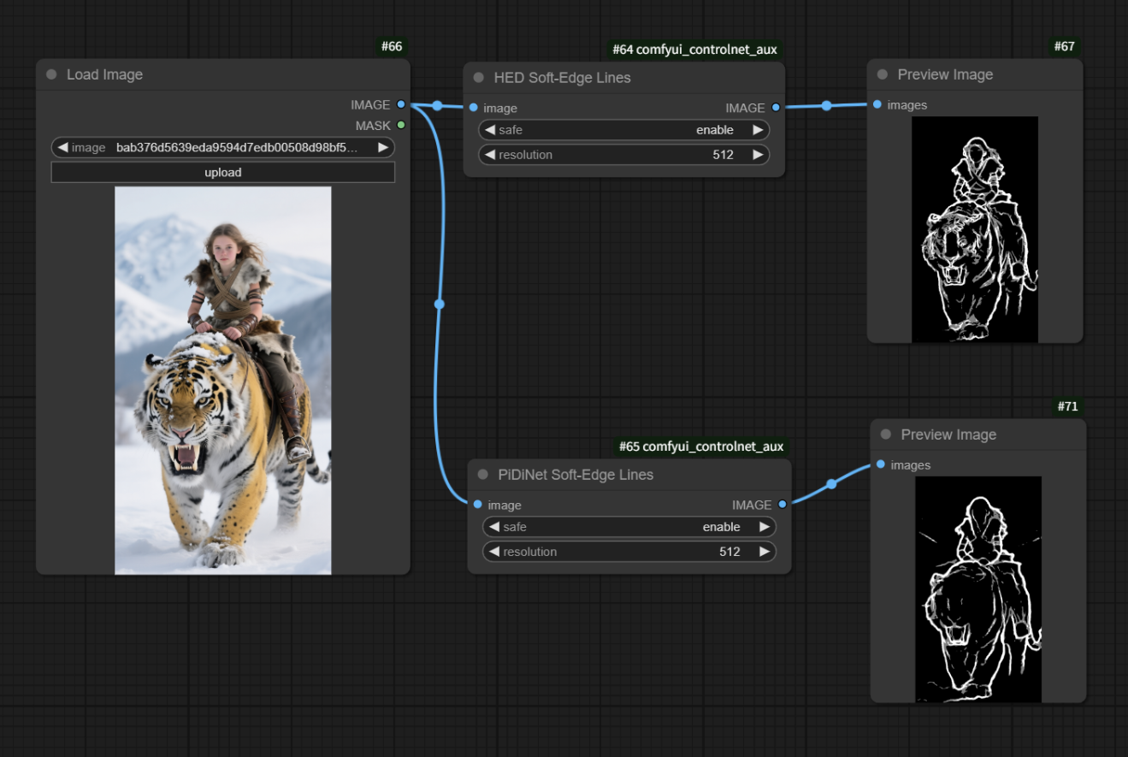Viewport: 1128px width, 757px height.
Task: Increase HED resolution with right arrow
Action: tap(758, 155)
